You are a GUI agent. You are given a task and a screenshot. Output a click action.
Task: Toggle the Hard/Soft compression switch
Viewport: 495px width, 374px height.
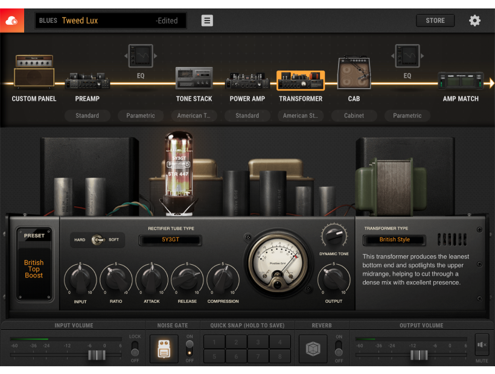pyautogui.click(x=97, y=240)
